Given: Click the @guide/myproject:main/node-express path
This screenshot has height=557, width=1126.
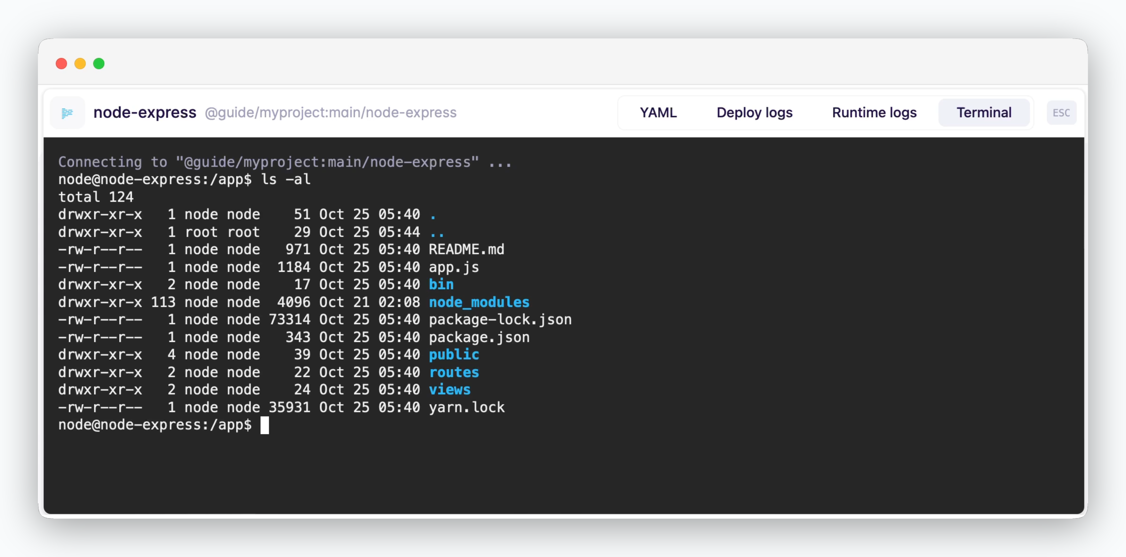Looking at the screenshot, I should coord(330,113).
